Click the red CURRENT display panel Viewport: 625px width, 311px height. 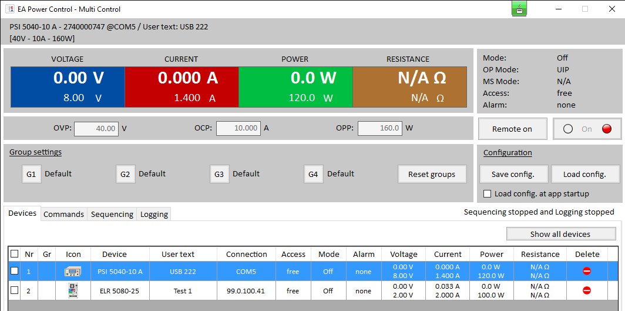pos(182,87)
